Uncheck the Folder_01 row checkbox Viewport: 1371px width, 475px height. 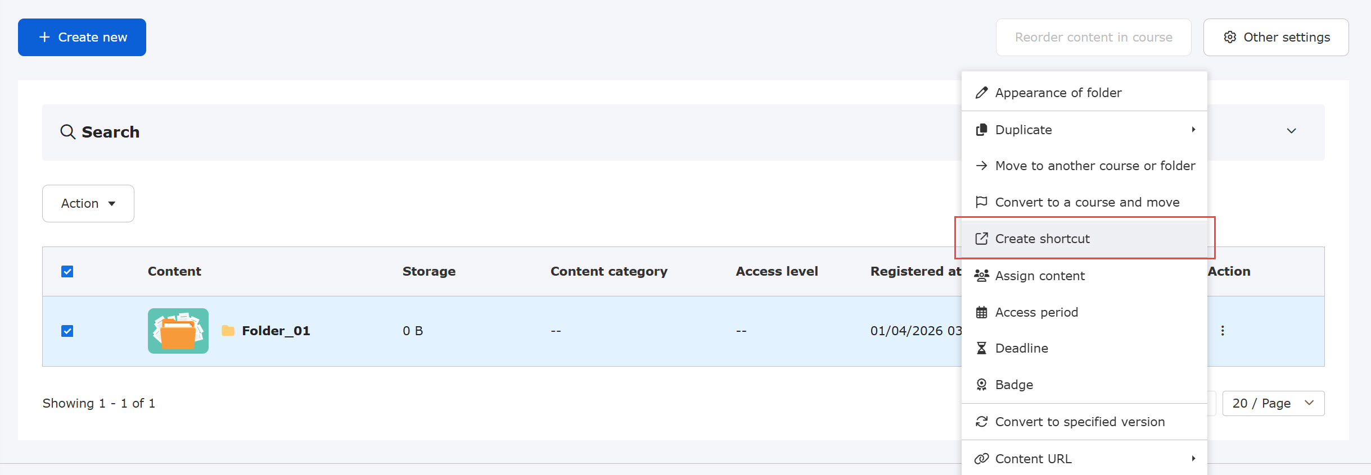coord(67,331)
